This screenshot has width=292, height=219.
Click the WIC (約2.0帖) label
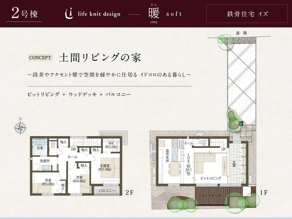(111, 145)
